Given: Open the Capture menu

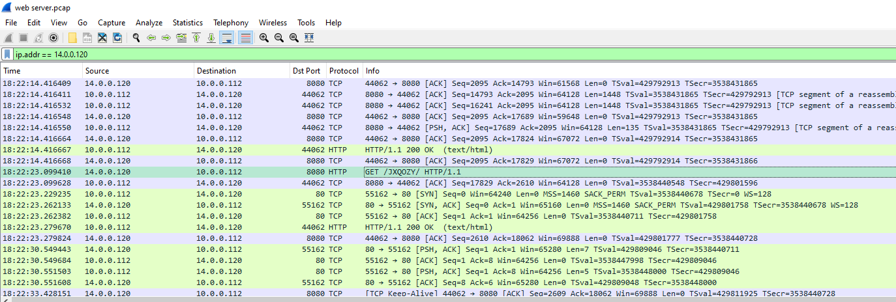Looking at the screenshot, I should 112,23.
